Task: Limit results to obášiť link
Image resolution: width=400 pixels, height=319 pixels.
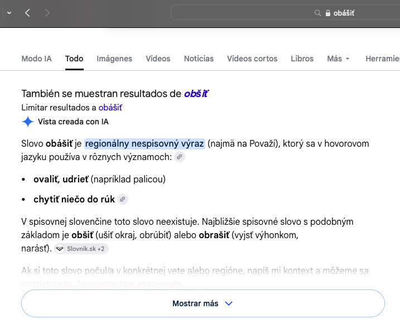Action: pos(110,108)
